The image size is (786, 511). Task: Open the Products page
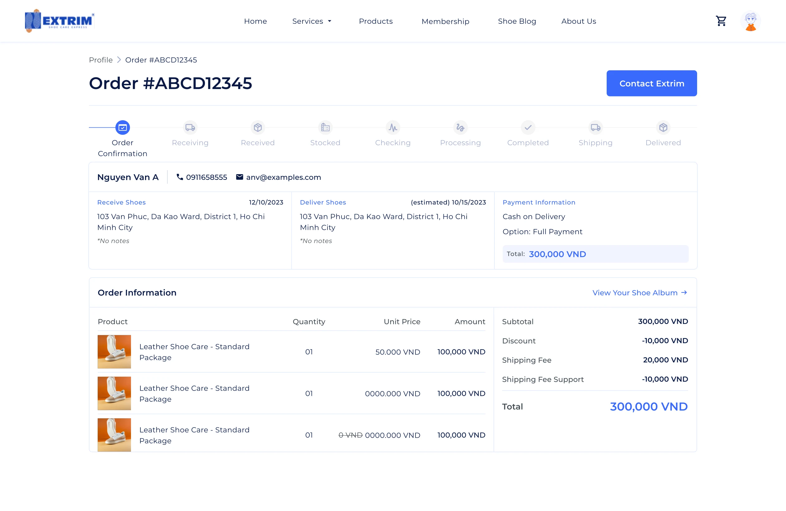click(x=376, y=21)
